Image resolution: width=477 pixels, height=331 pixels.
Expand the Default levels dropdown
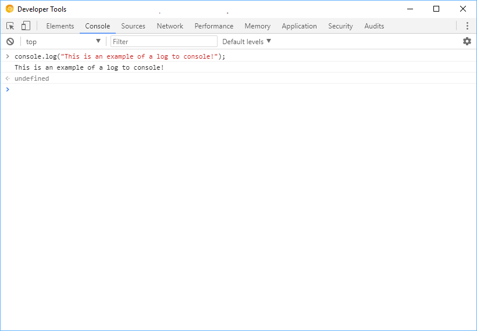[x=247, y=41]
